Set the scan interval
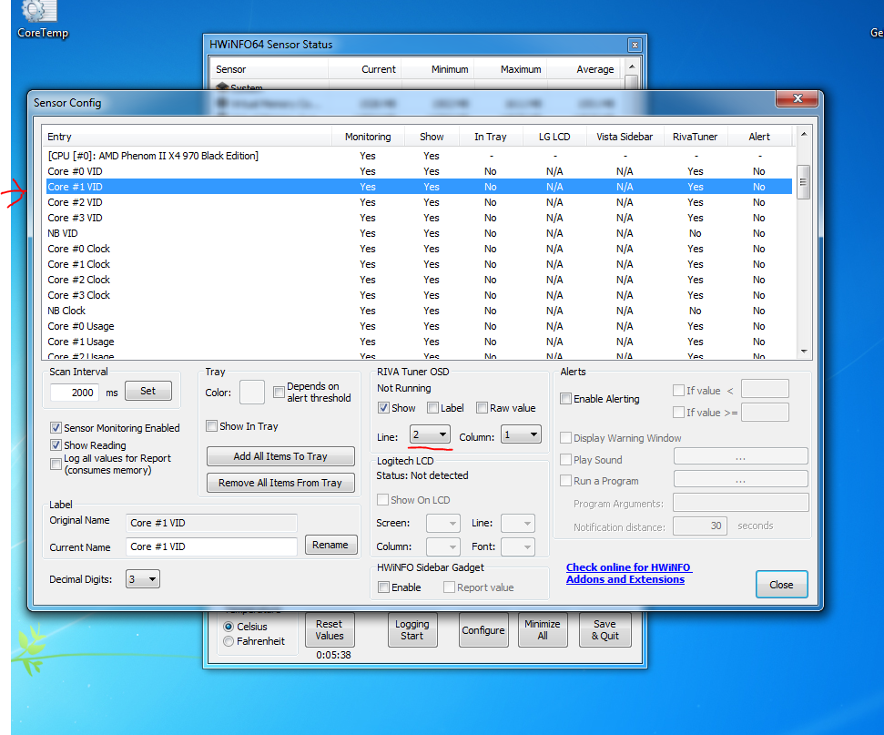The width and height of the screenshot is (884, 735). [x=148, y=391]
